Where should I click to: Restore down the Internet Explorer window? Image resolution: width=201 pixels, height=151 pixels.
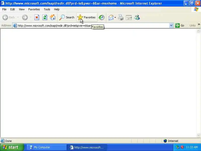coord(192,3)
